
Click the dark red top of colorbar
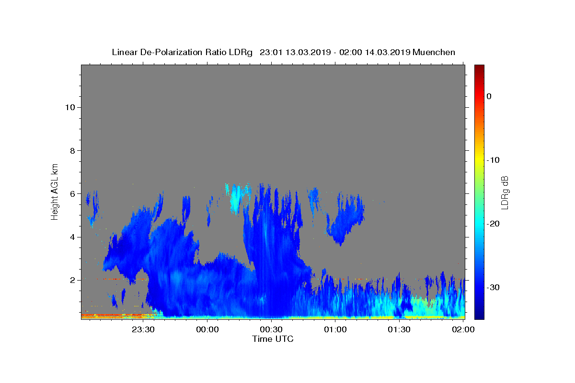click(479, 68)
